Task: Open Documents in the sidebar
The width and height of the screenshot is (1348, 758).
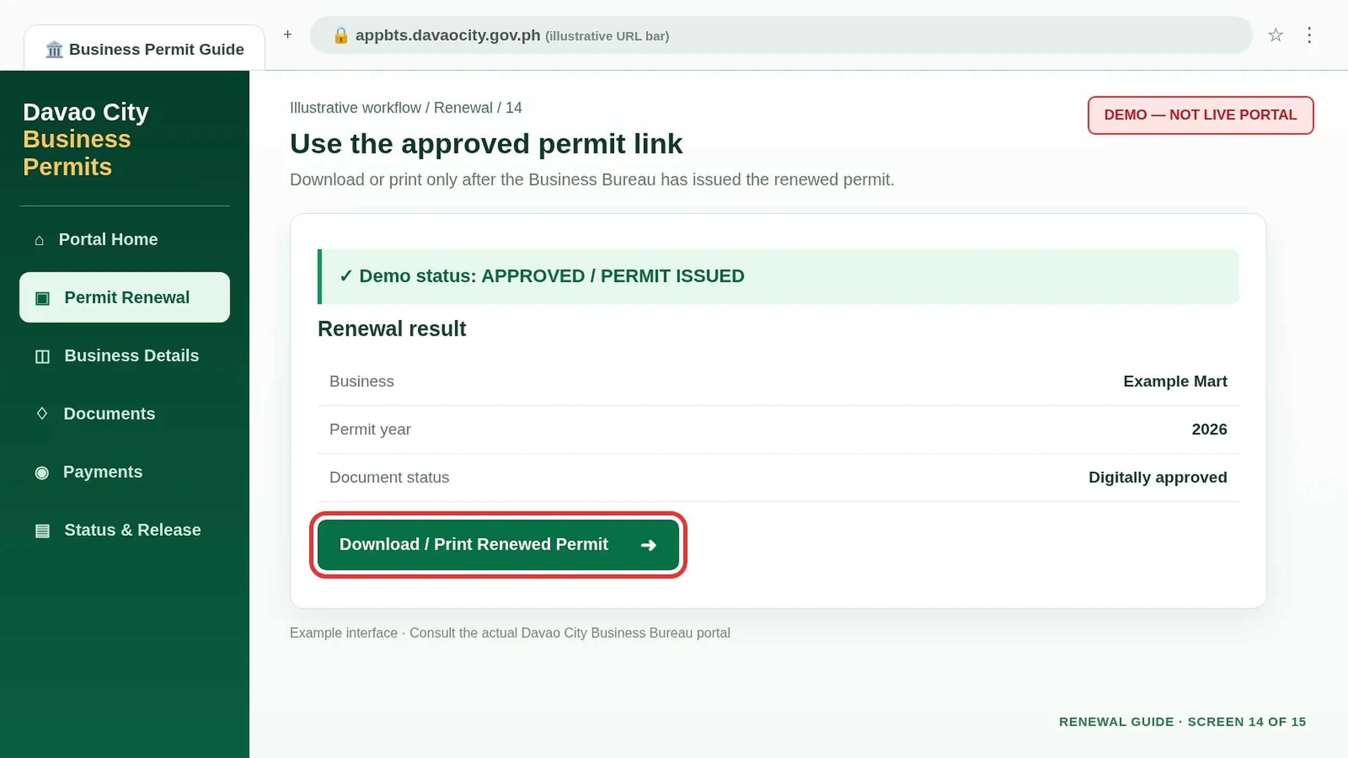Action: point(124,414)
